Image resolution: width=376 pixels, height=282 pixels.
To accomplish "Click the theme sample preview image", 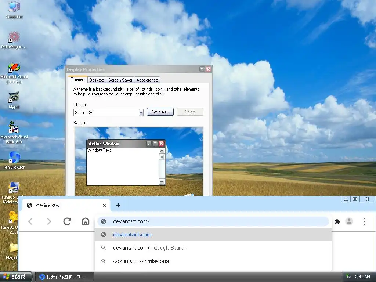I will [x=139, y=161].
